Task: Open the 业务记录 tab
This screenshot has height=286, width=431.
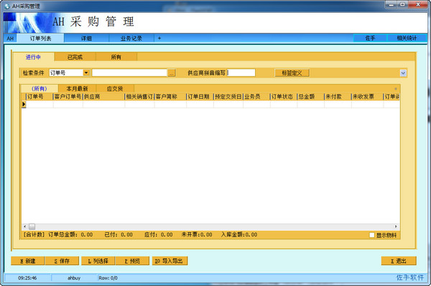Action: tap(131, 39)
